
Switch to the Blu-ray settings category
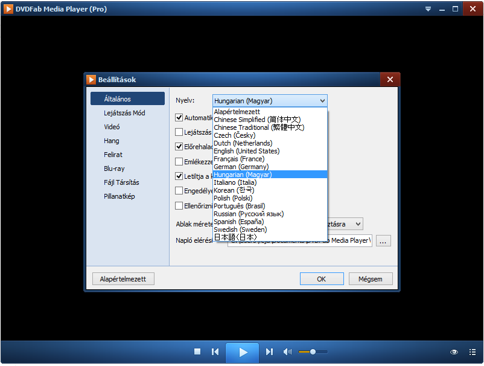(x=114, y=169)
